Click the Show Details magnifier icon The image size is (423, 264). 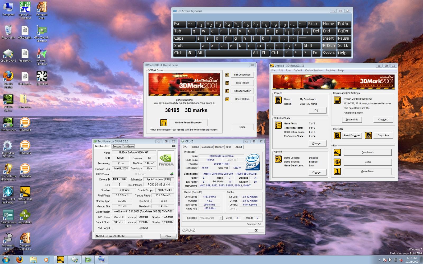click(x=227, y=99)
